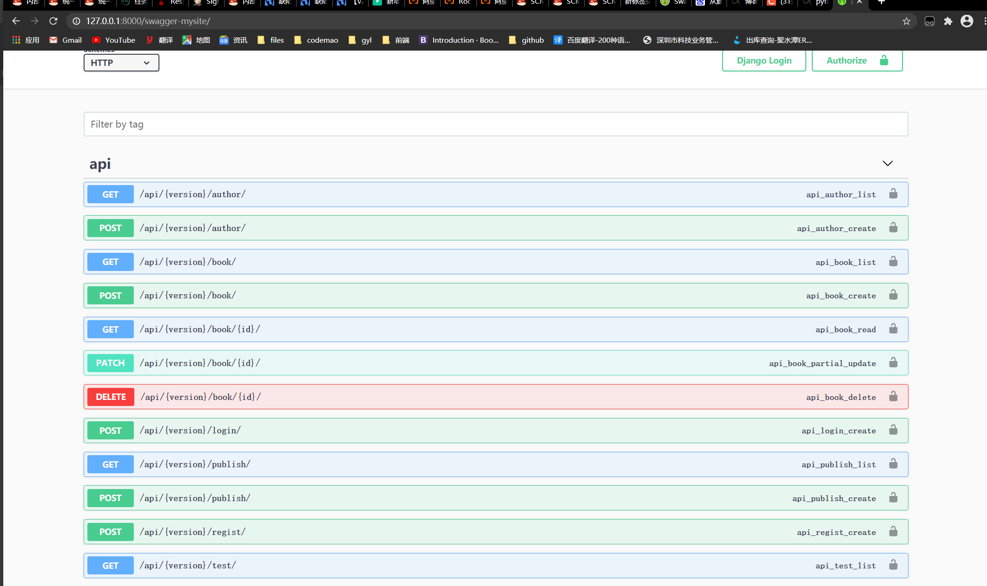
Task: Click the Authorize button
Action: [x=856, y=61]
